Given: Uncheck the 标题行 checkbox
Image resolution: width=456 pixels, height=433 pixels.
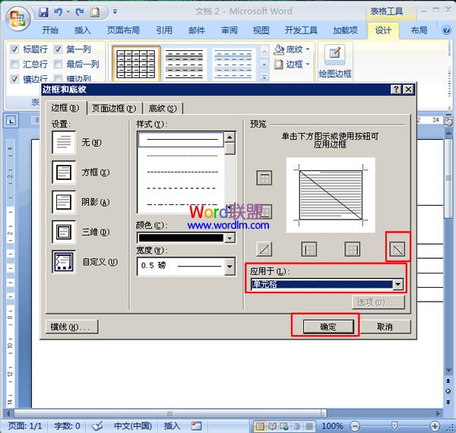Looking at the screenshot, I should 14,49.
